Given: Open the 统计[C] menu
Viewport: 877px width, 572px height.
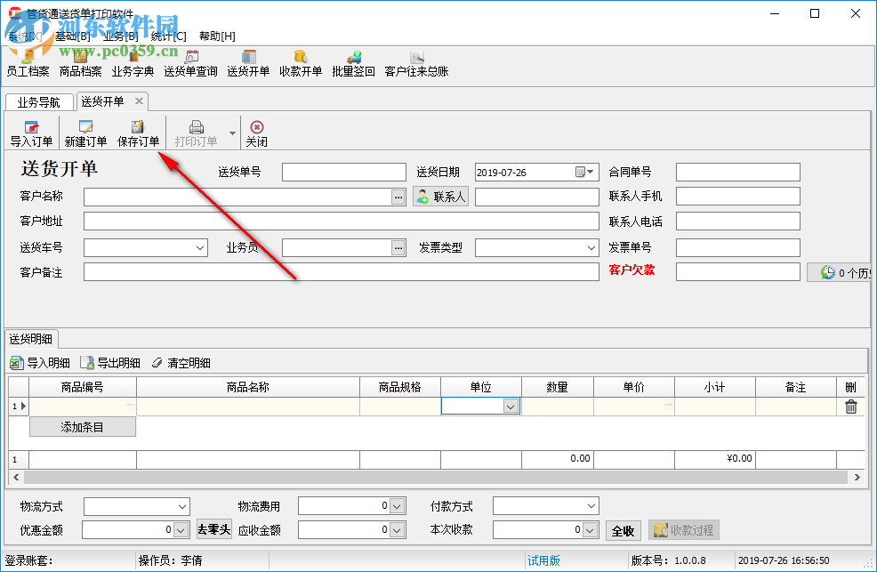Looking at the screenshot, I should [169, 36].
